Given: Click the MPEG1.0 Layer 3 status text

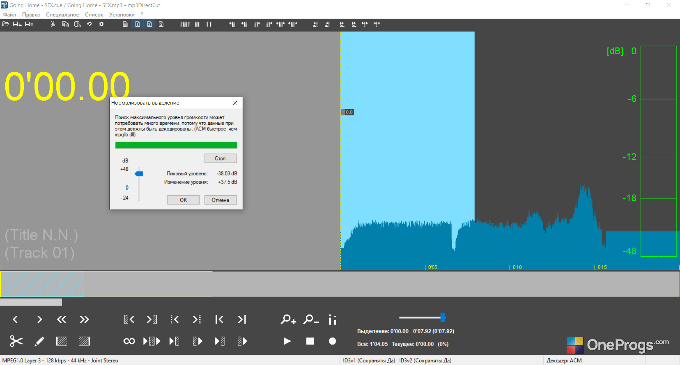Looking at the screenshot, I should pyautogui.click(x=60, y=360).
